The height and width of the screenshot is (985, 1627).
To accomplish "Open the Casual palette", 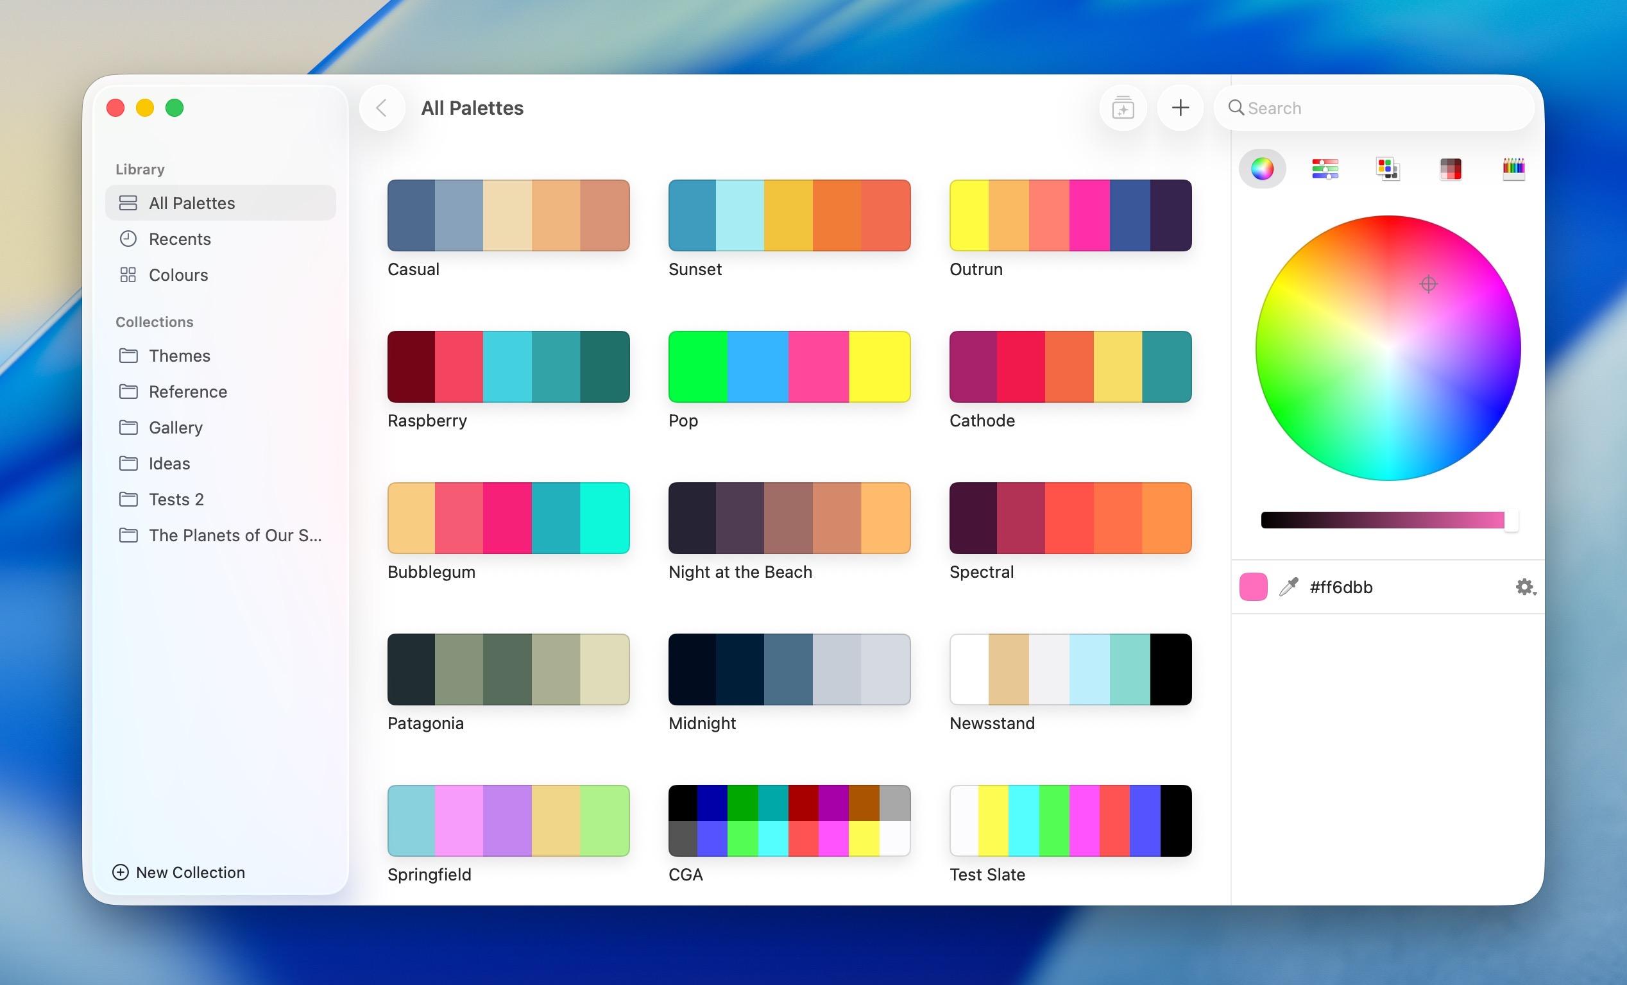I will [x=508, y=215].
